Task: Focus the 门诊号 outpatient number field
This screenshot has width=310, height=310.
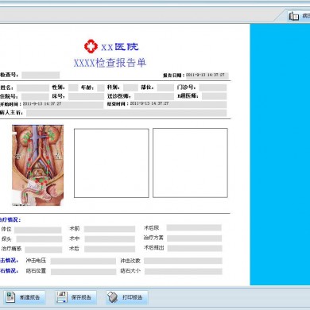Action: coord(213,87)
